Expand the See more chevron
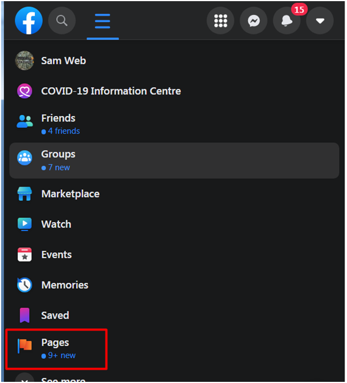 tap(25, 378)
